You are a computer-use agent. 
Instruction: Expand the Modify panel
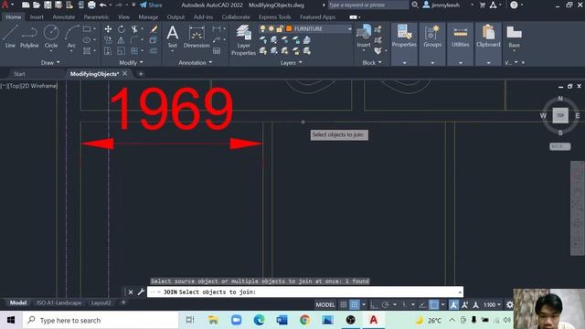click(x=131, y=63)
